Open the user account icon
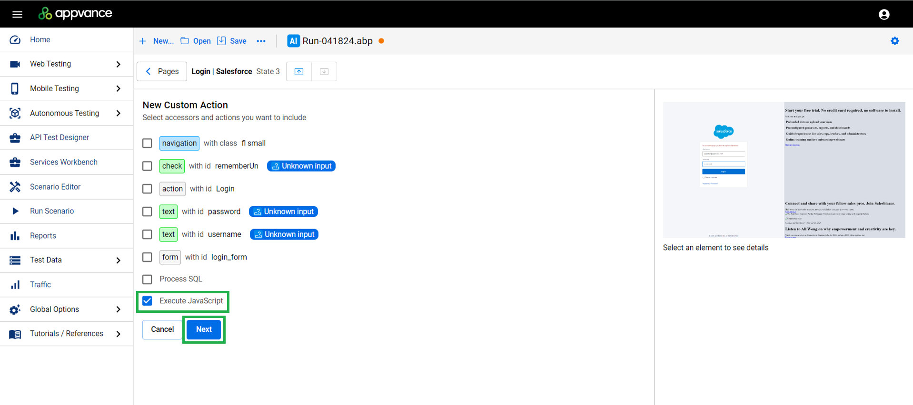The width and height of the screenshot is (913, 405). tap(884, 14)
